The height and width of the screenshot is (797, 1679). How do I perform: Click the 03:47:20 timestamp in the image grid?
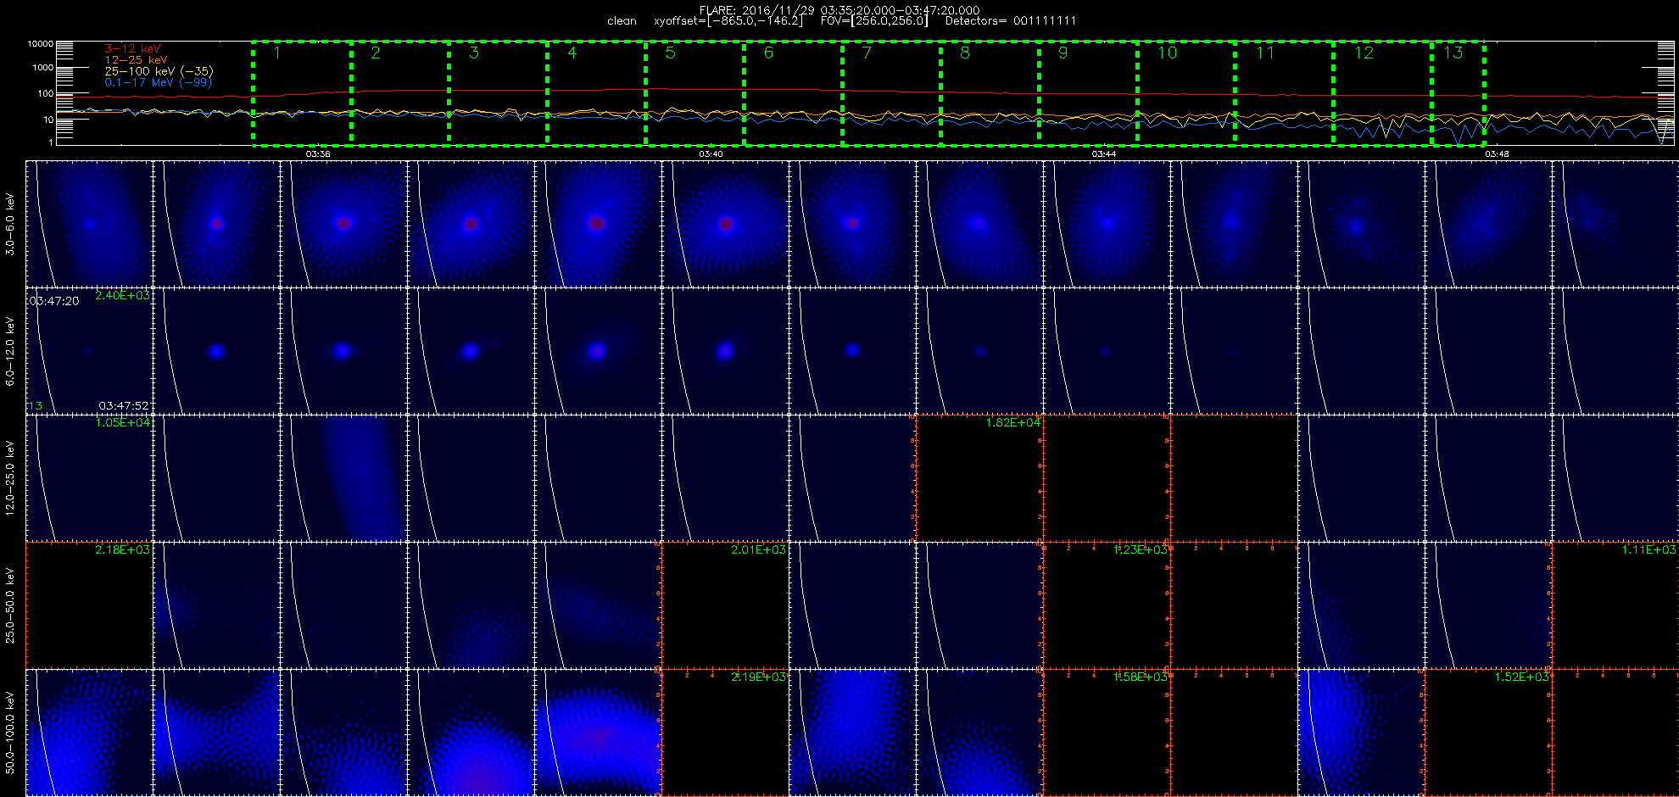click(x=54, y=301)
